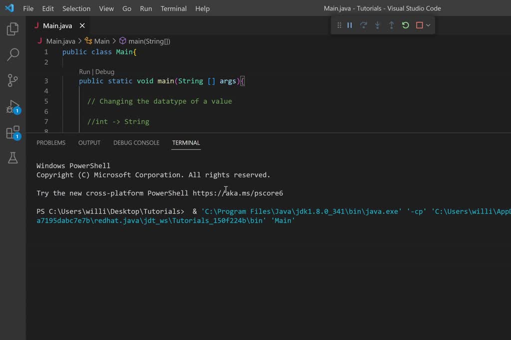Screen dimensions: 511x340
Task: Open the Extensions view
Action: click(12, 133)
